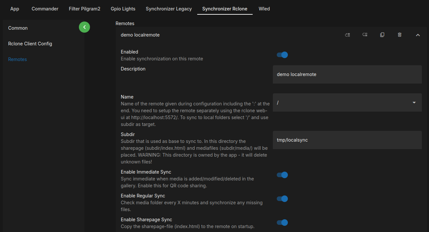The height and width of the screenshot is (232, 429).
Task: Move the demo localremote entry up
Action: coord(347,35)
